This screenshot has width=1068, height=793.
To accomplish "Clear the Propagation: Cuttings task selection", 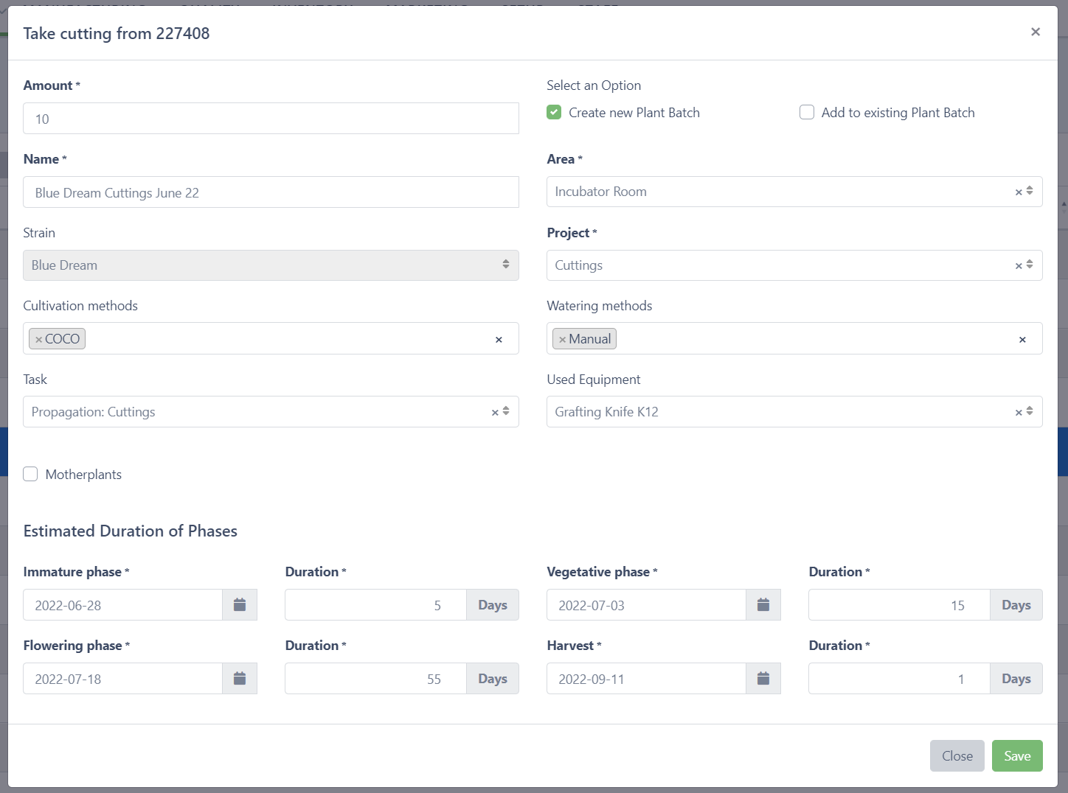I will (495, 413).
